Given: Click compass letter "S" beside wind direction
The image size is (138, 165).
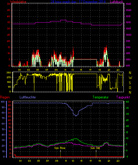Looking at the screenshot, I should tap(130, 83).
